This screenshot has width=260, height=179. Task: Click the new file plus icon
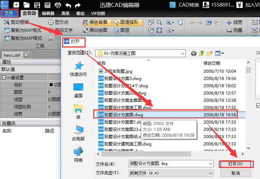(x=16, y=5)
